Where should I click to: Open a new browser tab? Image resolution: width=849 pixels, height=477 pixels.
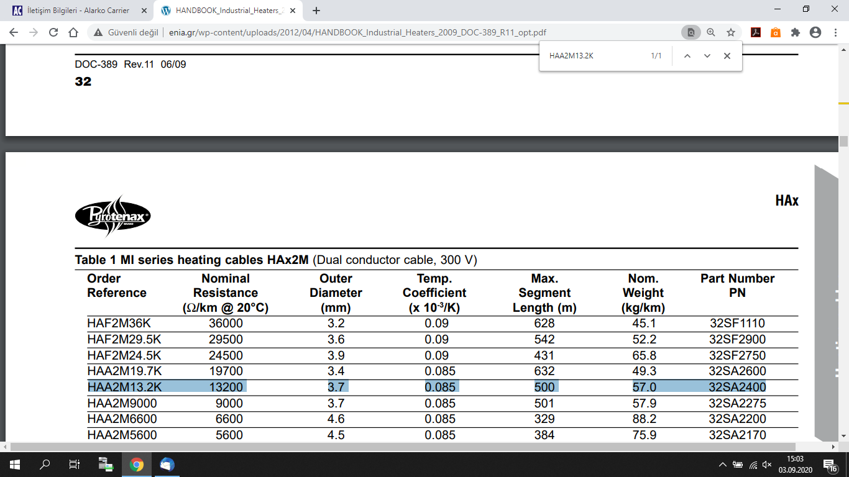(316, 11)
